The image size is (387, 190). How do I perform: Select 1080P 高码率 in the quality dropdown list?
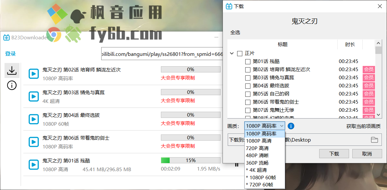[265, 134]
